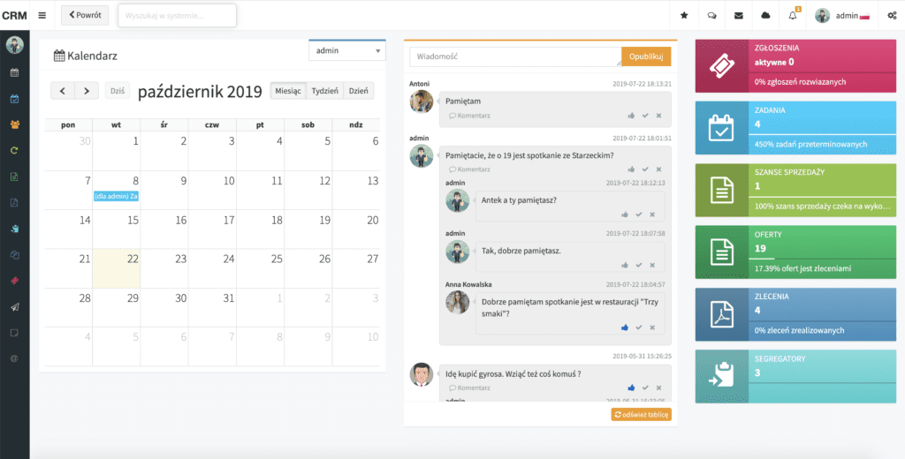The width and height of the screenshot is (905, 459).
Task: Click odśwież tablicę refresh button
Action: point(642,415)
